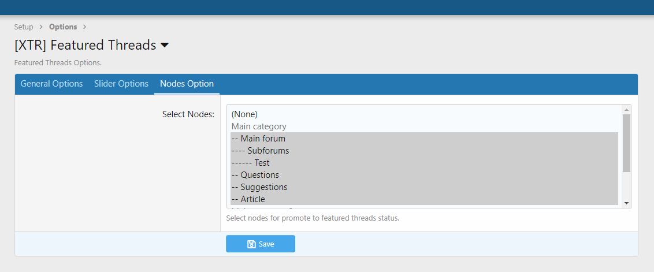Choose the Subforums node
The width and height of the screenshot is (654, 272).
pos(424,150)
